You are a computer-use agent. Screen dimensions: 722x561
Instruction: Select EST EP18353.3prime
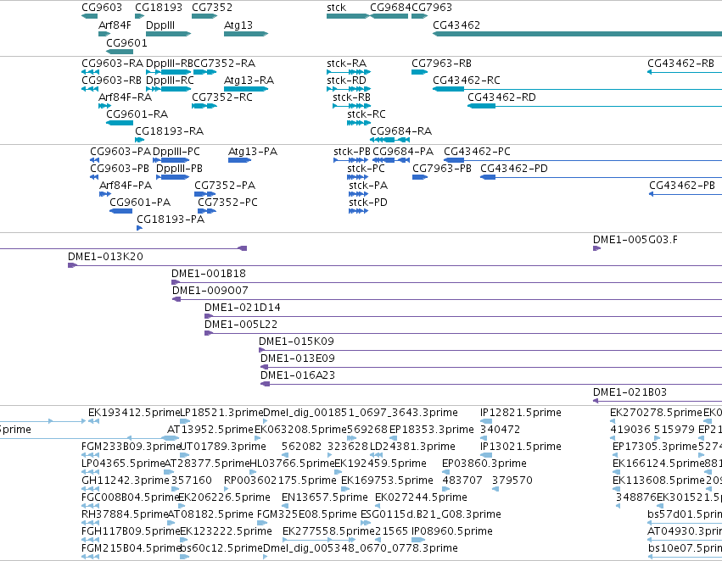pos(432,430)
